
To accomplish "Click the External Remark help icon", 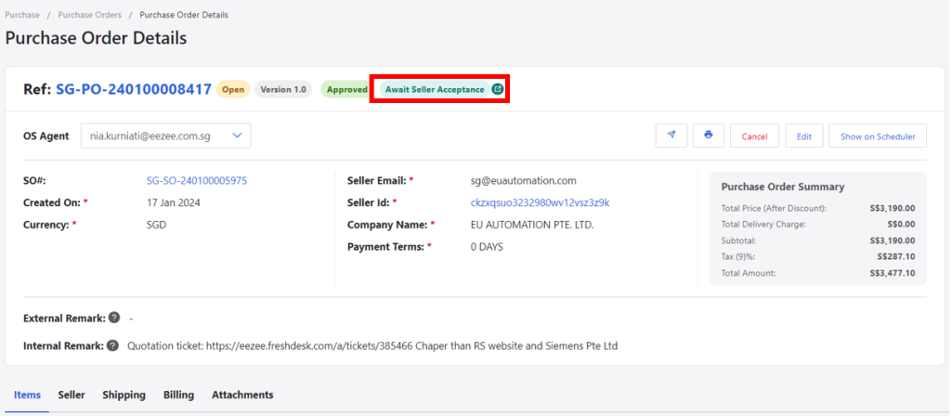I will (114, 318).
